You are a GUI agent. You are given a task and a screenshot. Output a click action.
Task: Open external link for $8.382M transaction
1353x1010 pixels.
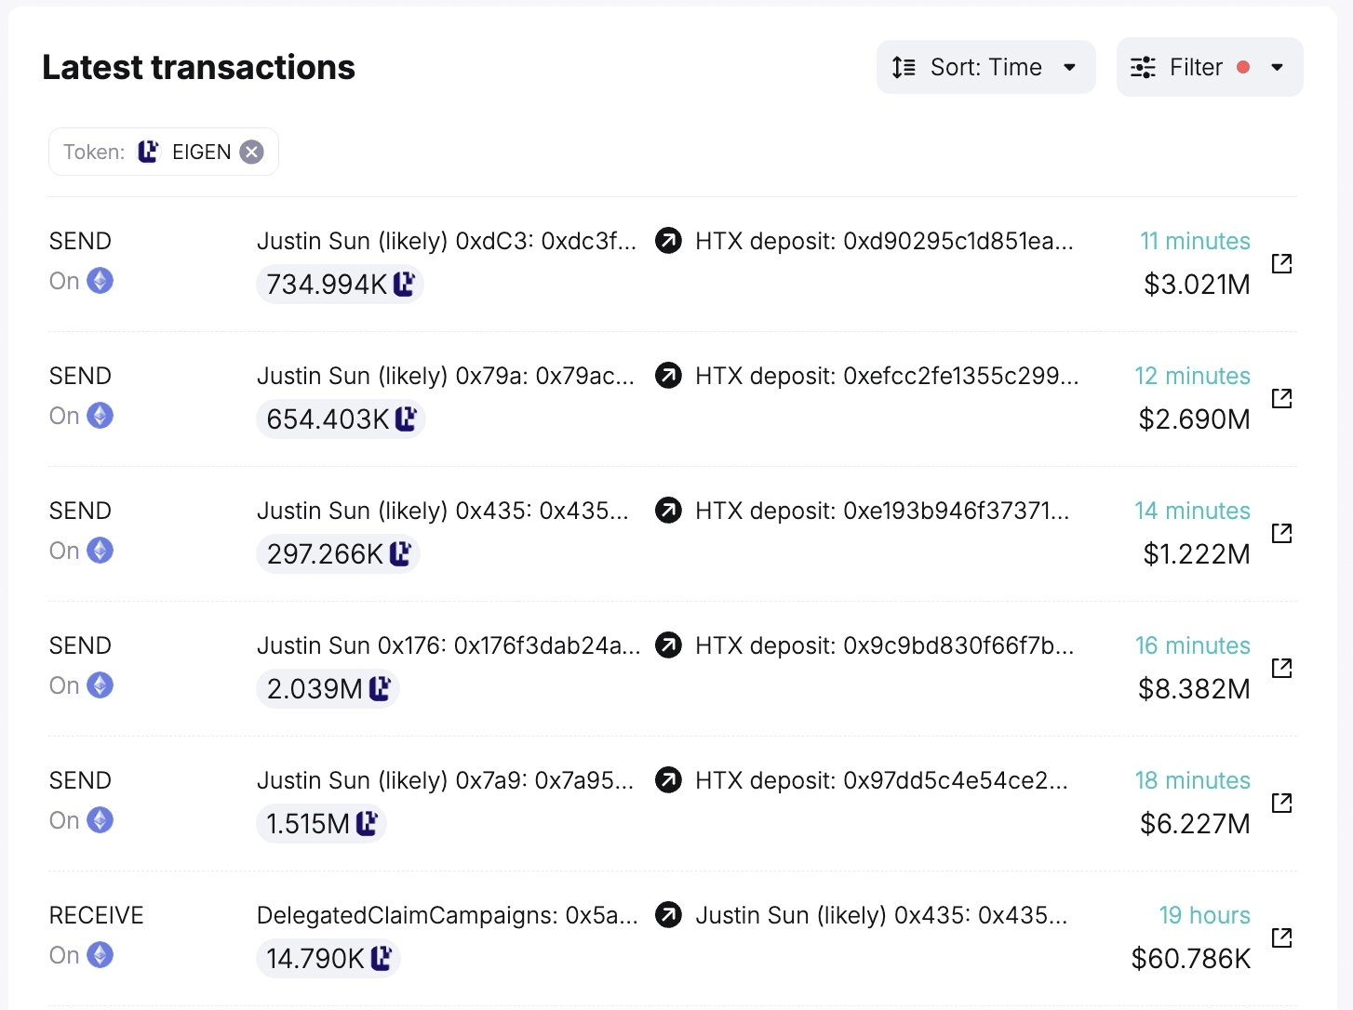point(1281,668)
